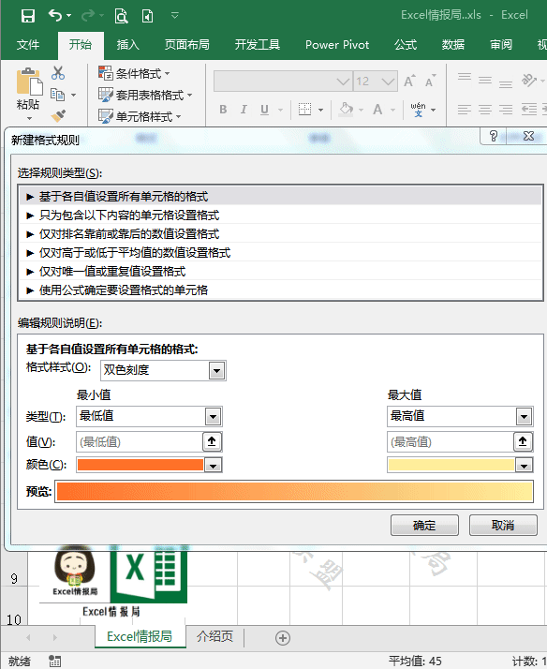The height and width of the screenshot is (669, 547).
Task: Open 套用表格格式 table format menu
Action: click(x=145, y=95)
